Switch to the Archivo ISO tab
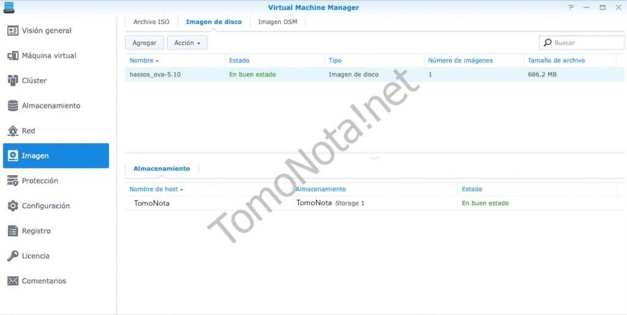Viewport: 627px width, 315px height. click(x=151, y=22)
